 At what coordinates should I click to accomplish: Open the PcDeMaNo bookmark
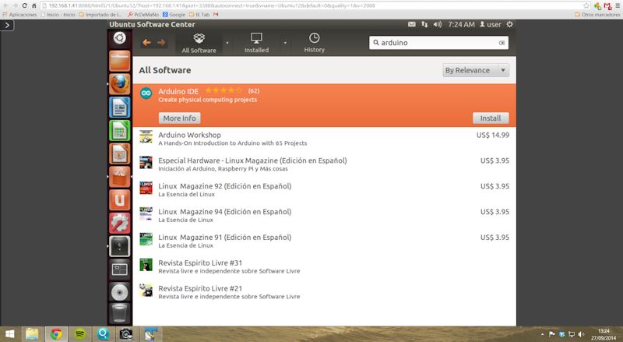[143, 14]
